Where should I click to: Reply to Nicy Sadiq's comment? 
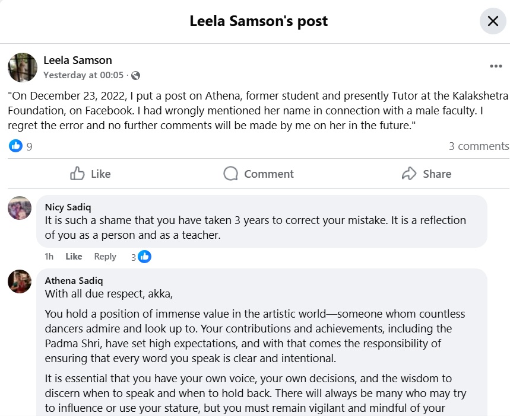click(x=105, y=257)
